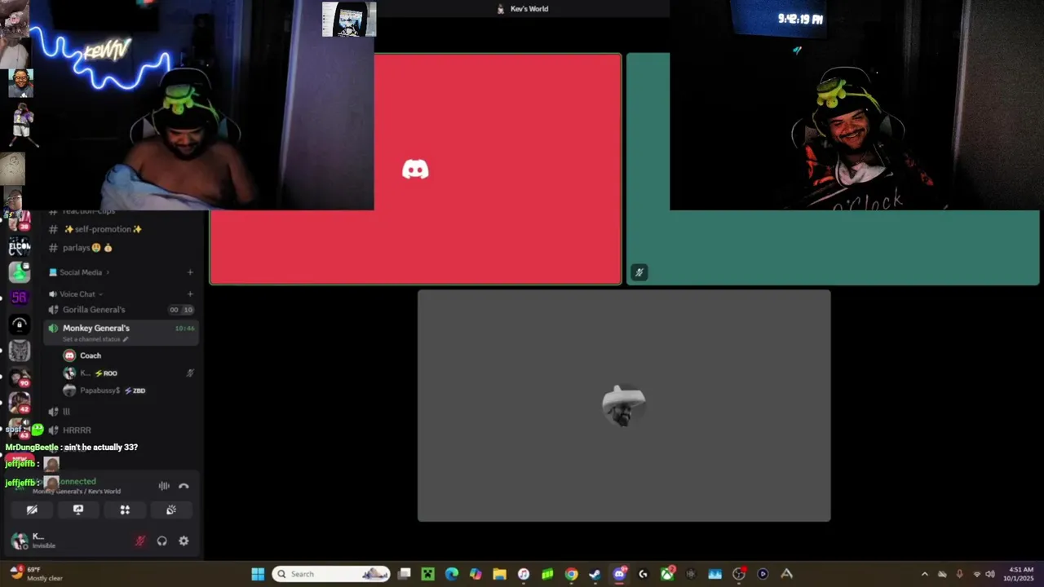The image size is (1044, 587).
Task: Click MrDungBeetle's chat message
Action: pos(72,448)
